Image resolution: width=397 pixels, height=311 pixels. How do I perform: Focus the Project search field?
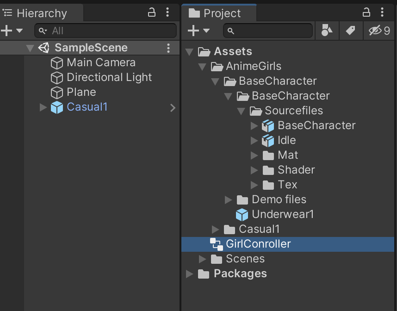[268, 31]
